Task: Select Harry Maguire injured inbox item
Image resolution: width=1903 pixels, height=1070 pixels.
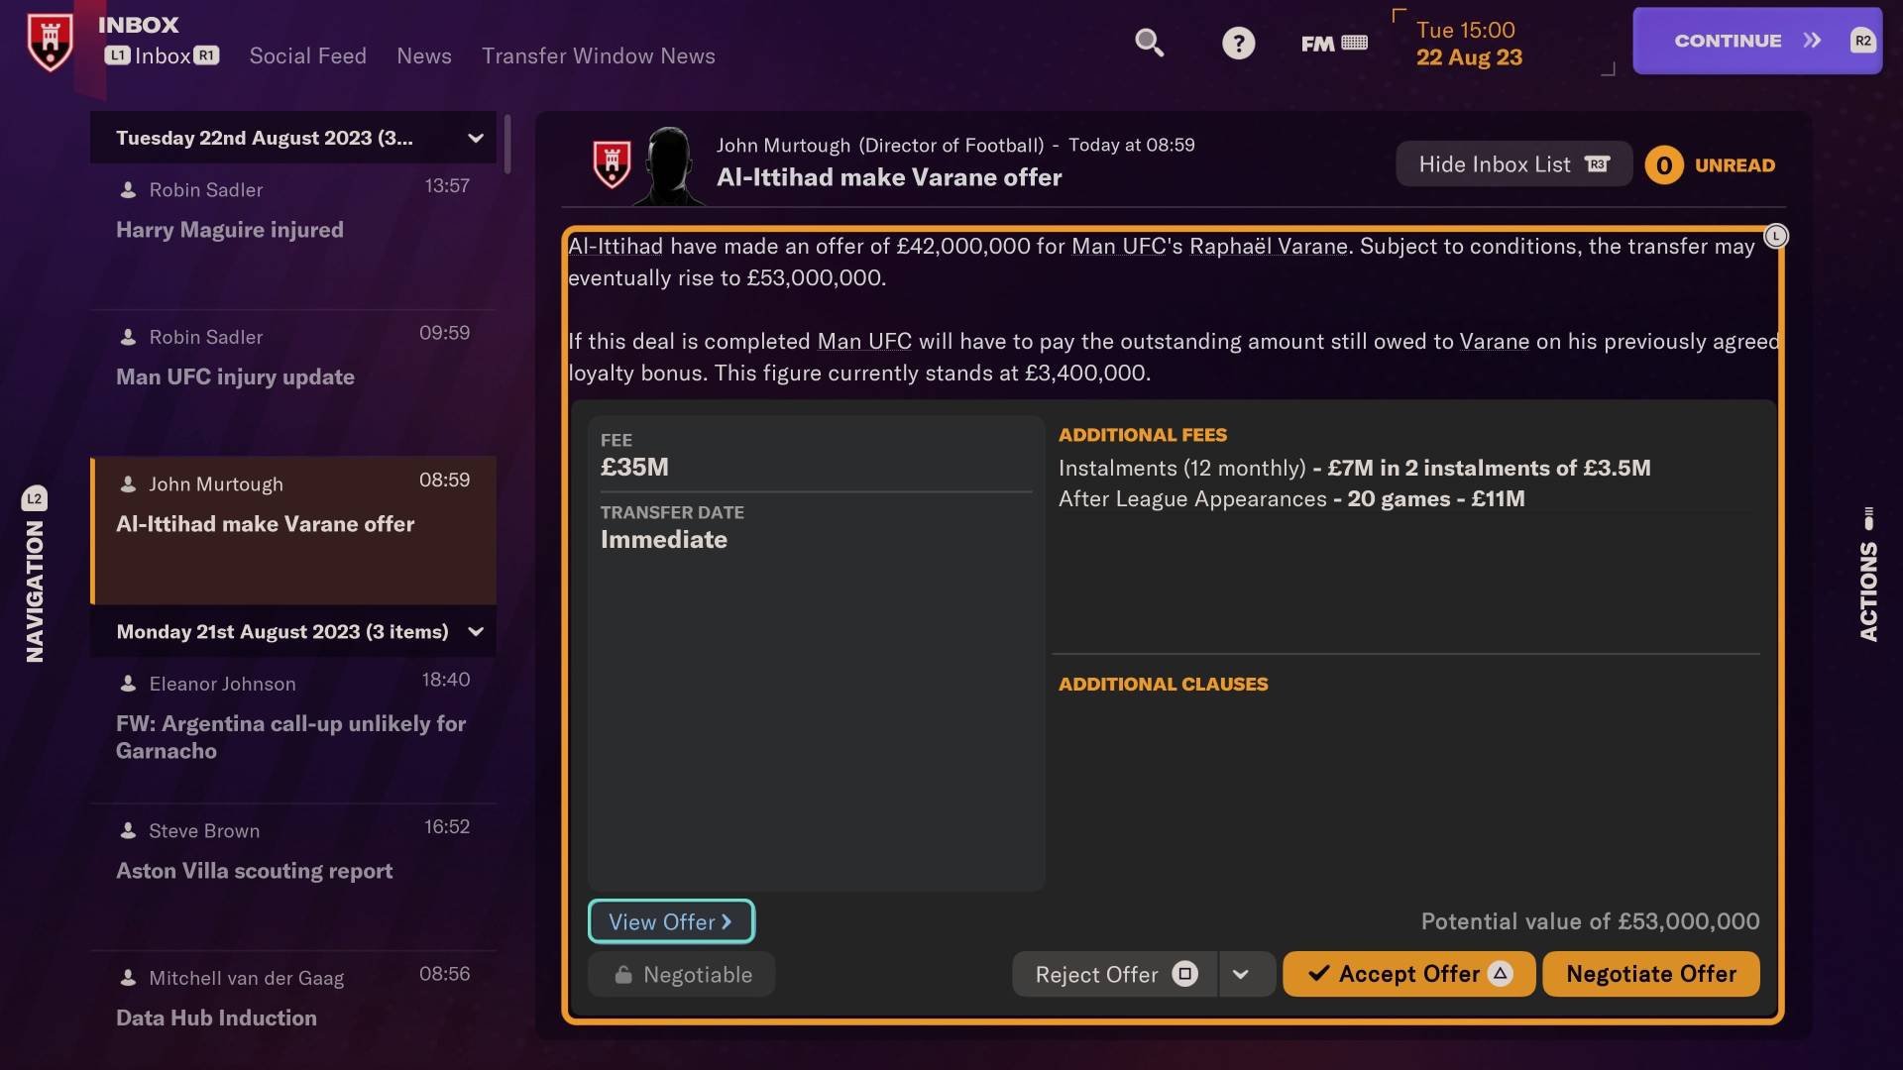Action: (291, 229)
